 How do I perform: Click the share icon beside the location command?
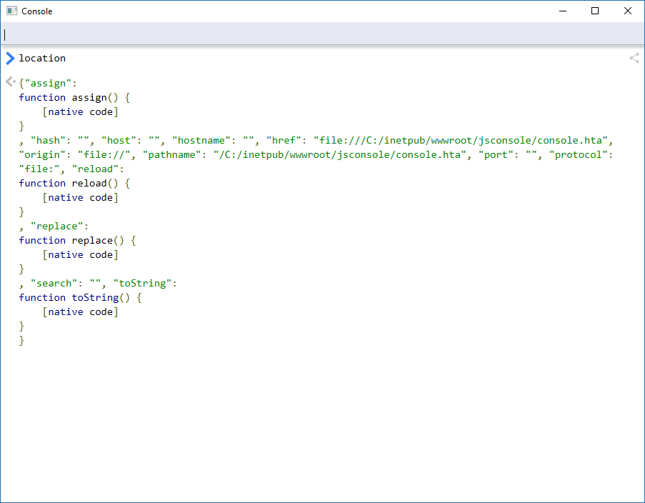[634, 58]
